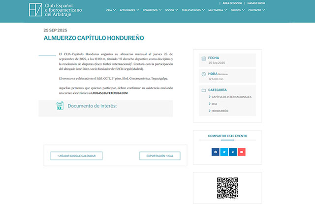Click the clock icon next to Hora

click(x=204, y=75)
